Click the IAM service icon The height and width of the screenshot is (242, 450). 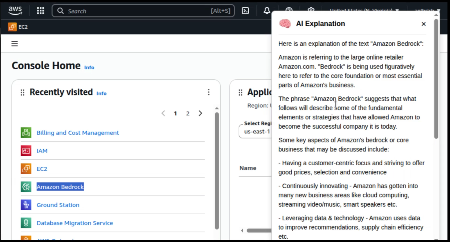tap(26, 151)
